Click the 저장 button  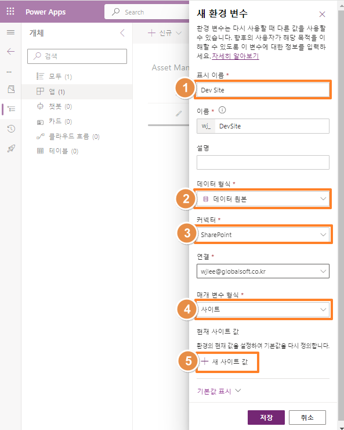click(x=266, y=417)
